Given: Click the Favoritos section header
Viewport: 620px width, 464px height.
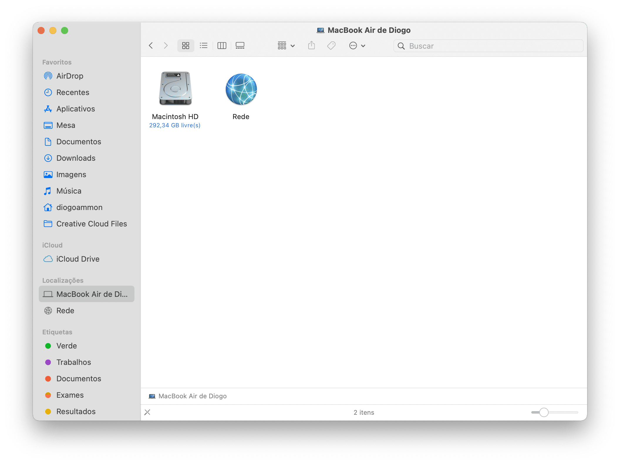Looking at the screenshot, I should [x=57, y=62].
